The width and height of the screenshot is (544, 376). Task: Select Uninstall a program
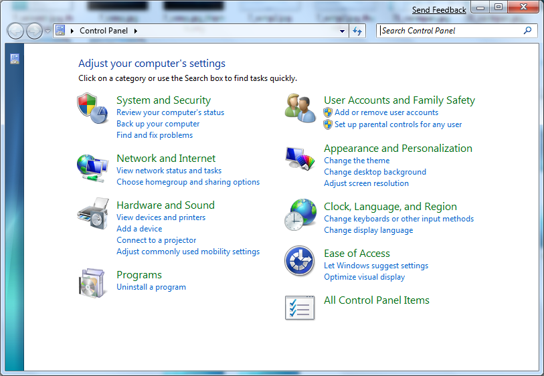coord(151,287)
